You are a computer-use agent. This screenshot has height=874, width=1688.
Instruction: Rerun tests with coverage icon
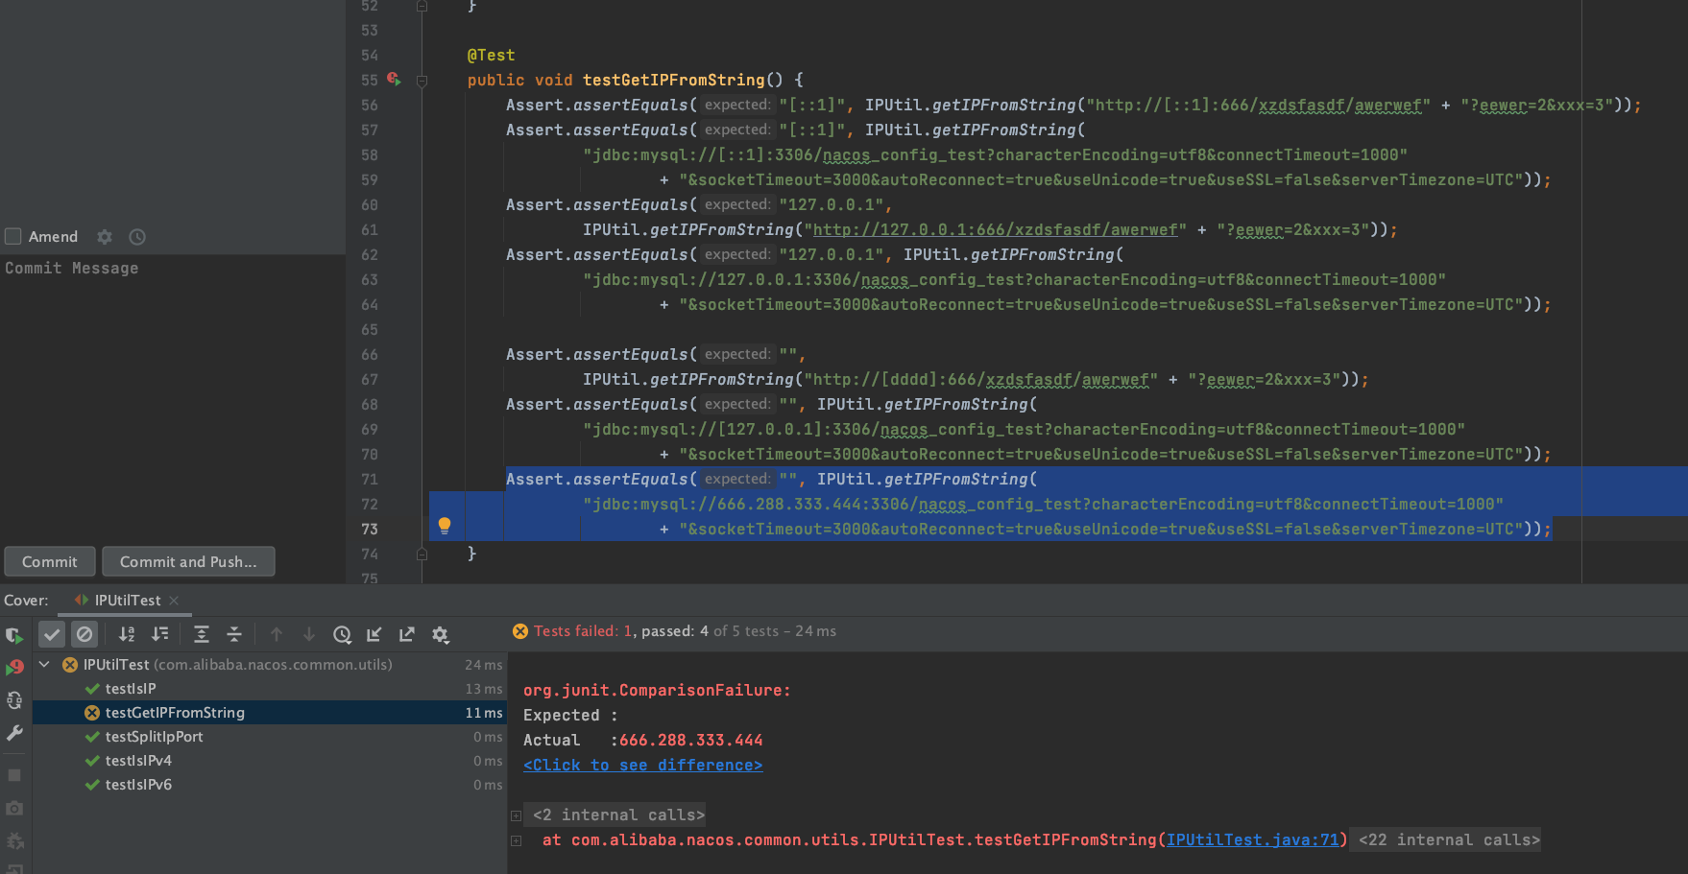[x=14, y=635]
